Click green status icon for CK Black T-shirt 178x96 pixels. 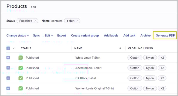(x=20, y=78)
